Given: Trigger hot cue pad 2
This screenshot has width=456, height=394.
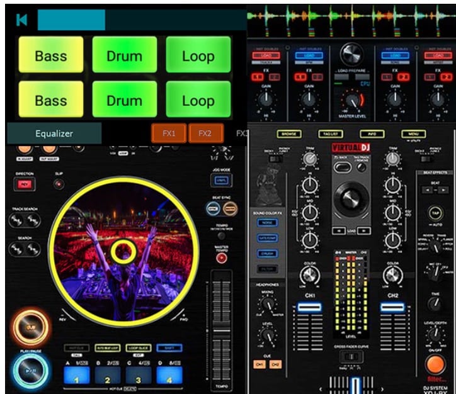Looking at the screenshot, I should pyautogui.click(x=108, y=375).
